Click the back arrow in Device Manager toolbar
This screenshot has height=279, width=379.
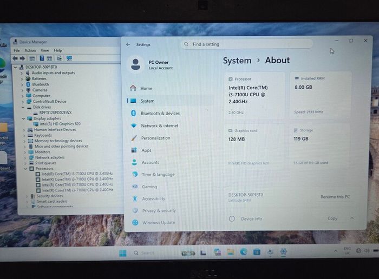(x=15, y=58)
